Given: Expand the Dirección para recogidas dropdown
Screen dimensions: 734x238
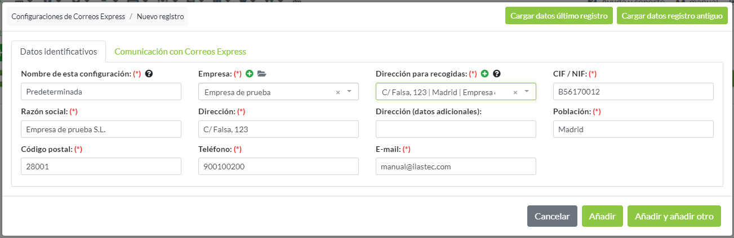Looking at the screenshot, I should 527,92.
